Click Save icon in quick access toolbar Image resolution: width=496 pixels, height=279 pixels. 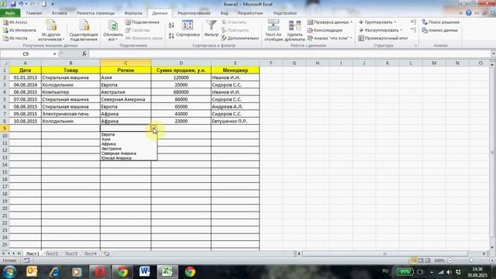pos(13,4)
